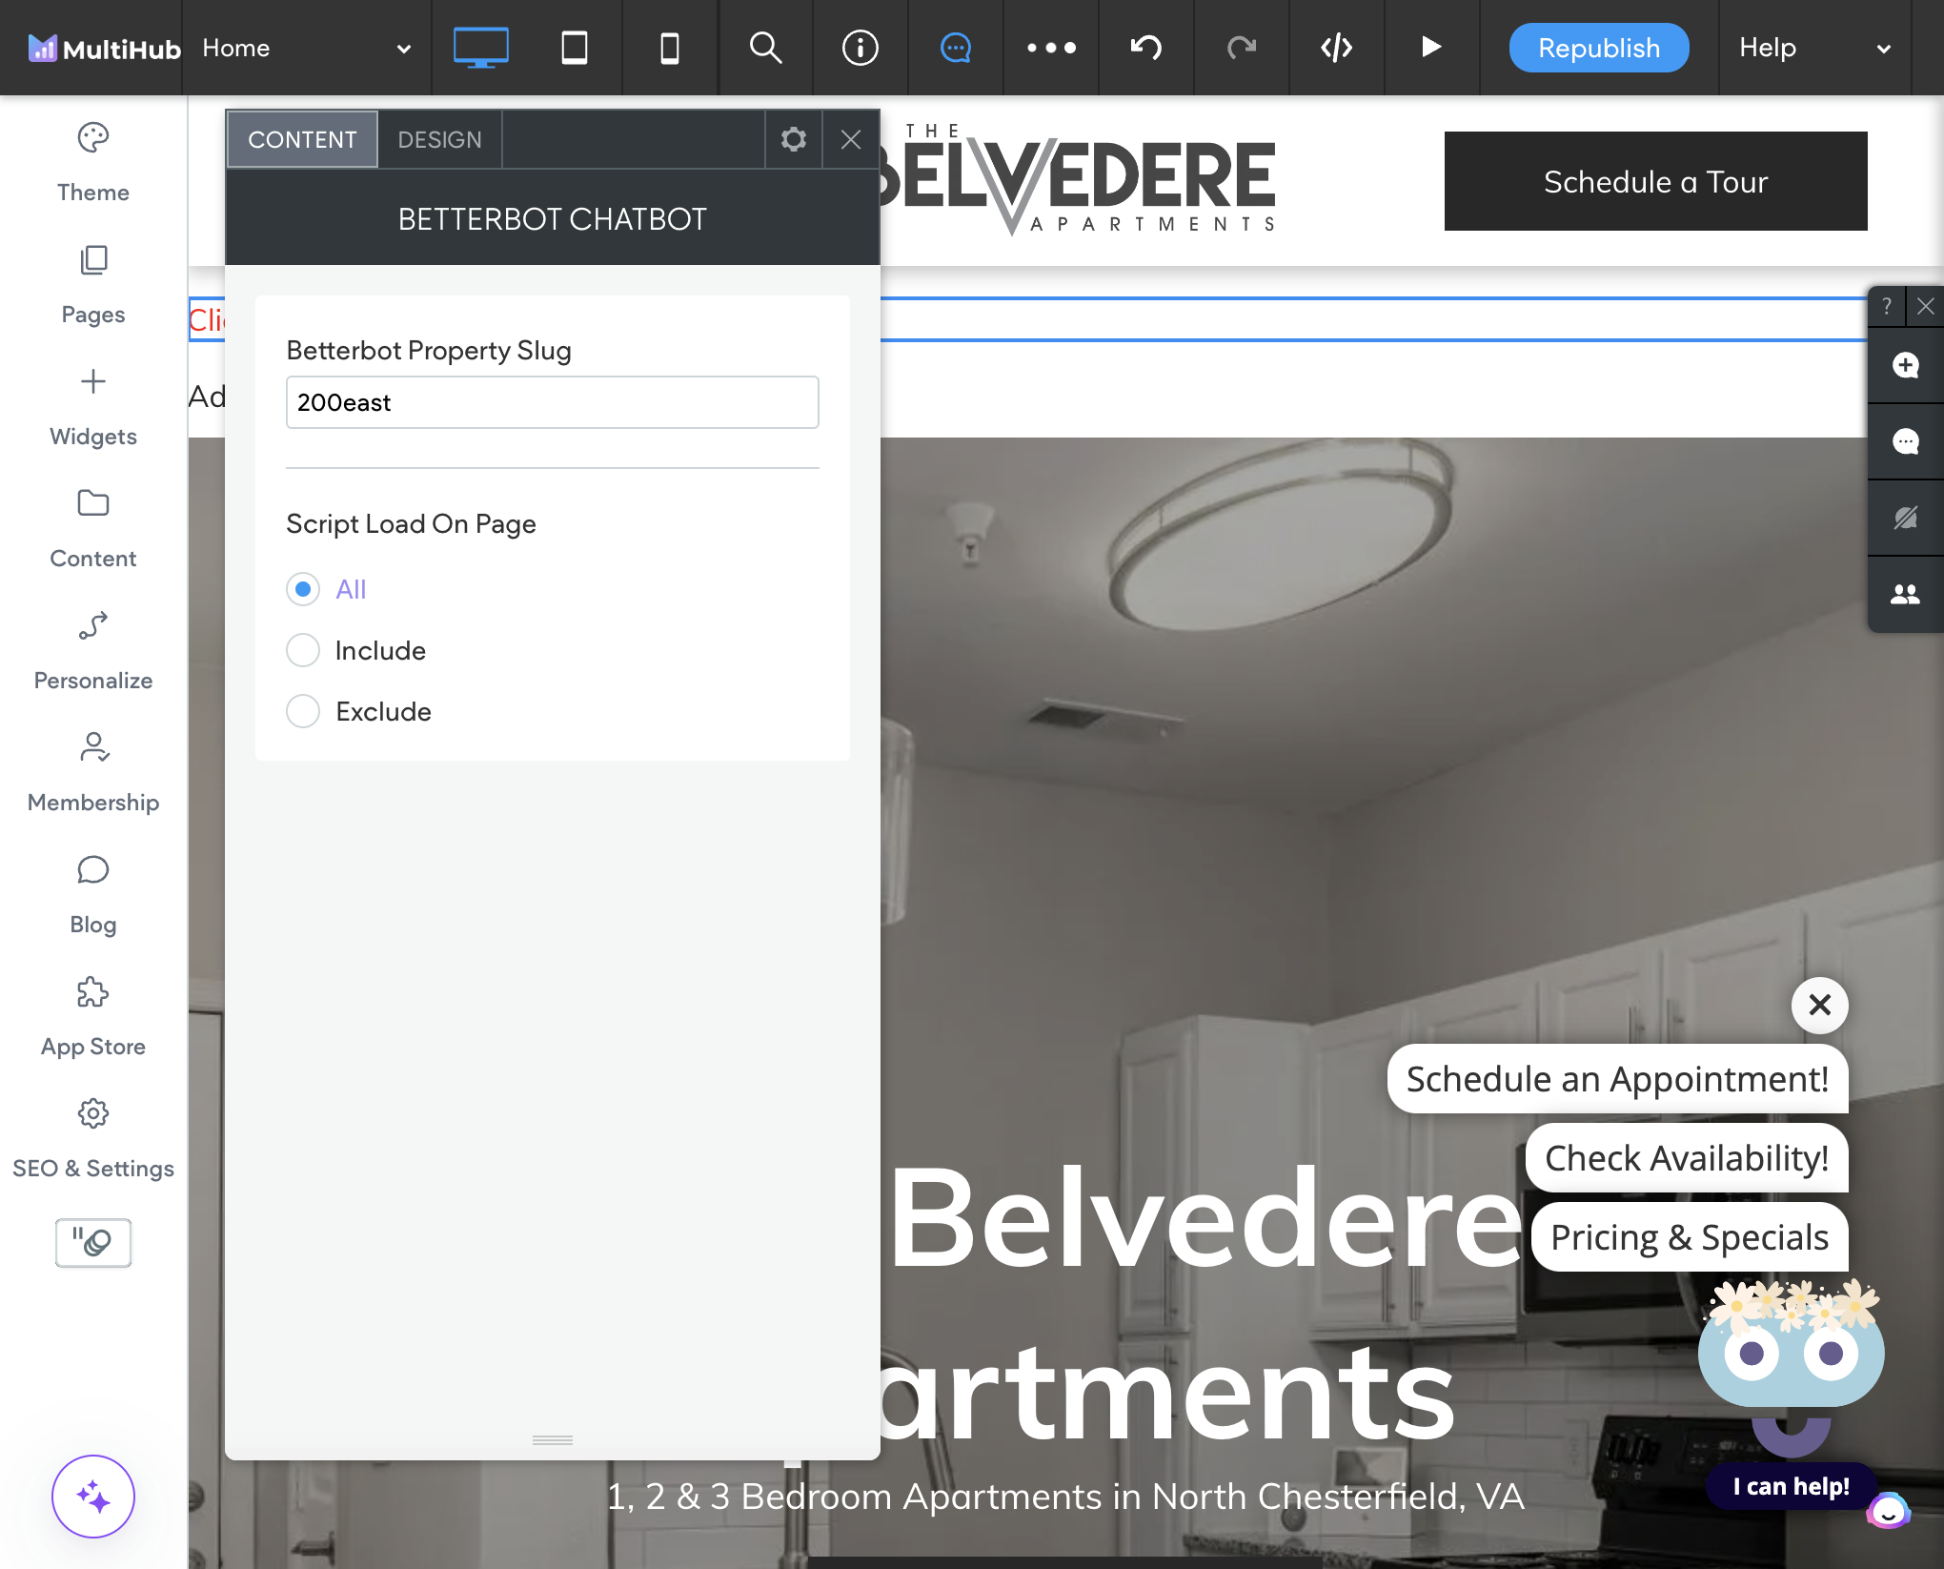Open the Blog panel
This screenshot has height=1569, width=1944.
(x=93, y=895)
